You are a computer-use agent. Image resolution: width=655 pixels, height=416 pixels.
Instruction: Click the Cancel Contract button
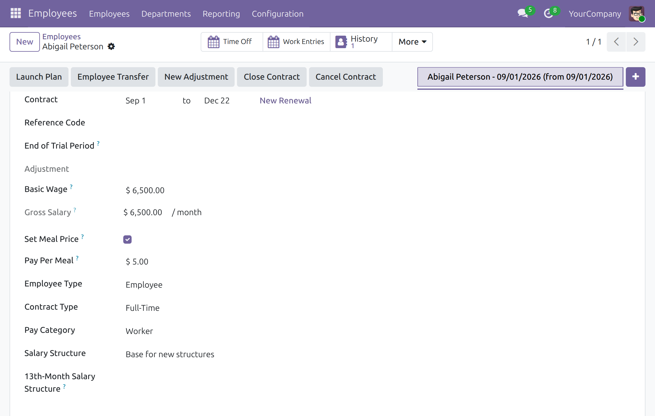pos(346,77)
